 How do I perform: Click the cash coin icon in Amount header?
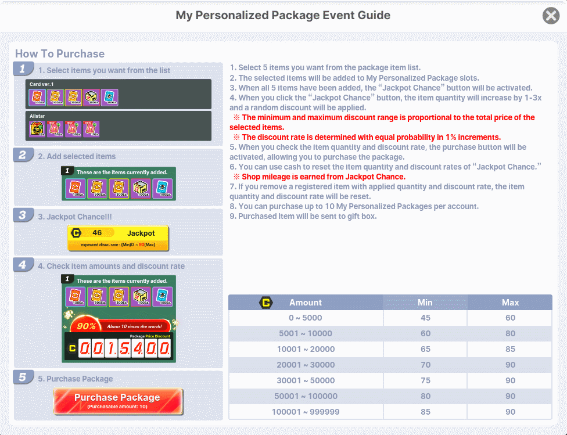(266, 303)
